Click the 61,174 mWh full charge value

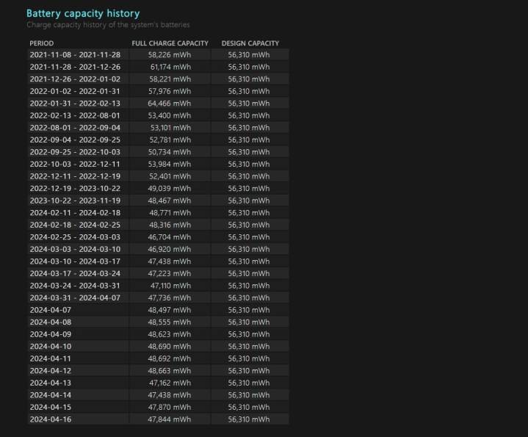tap(170, 67)
